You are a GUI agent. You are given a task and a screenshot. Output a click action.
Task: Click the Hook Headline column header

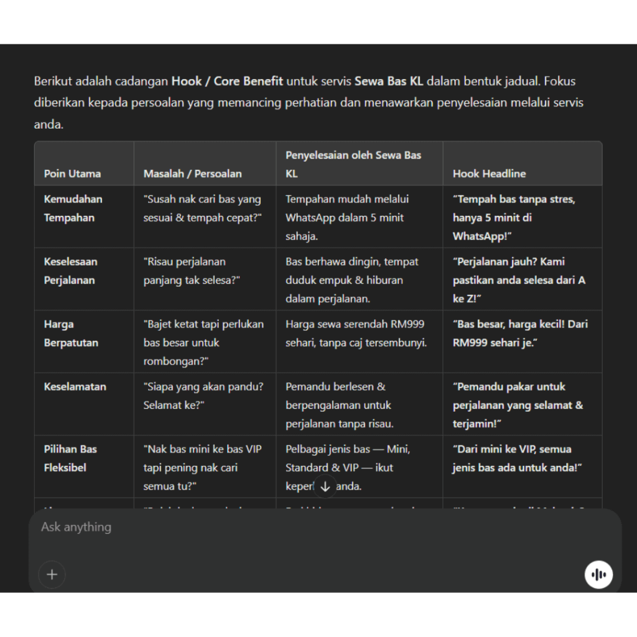tap(489, 174)
